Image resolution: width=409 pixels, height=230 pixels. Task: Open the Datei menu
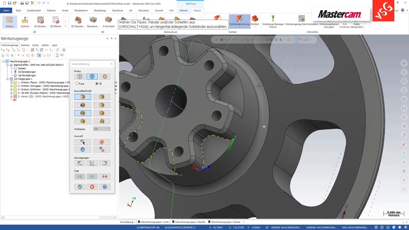[x=6, y=11]
